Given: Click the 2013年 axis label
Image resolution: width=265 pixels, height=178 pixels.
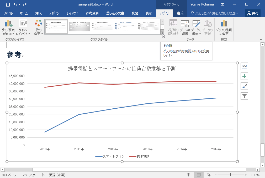Looking at the screenshot, I should (x=147, y=149).
